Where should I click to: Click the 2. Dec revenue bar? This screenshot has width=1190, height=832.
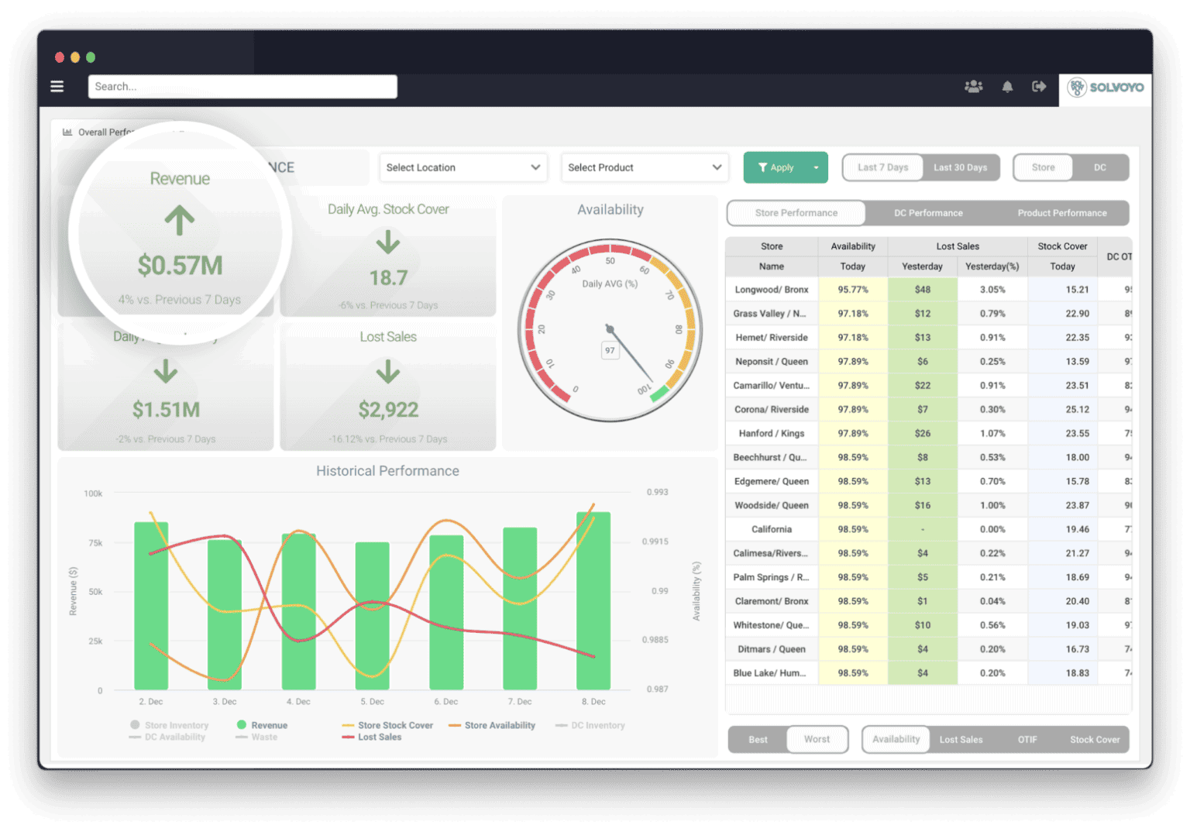(x=151, y=606)
